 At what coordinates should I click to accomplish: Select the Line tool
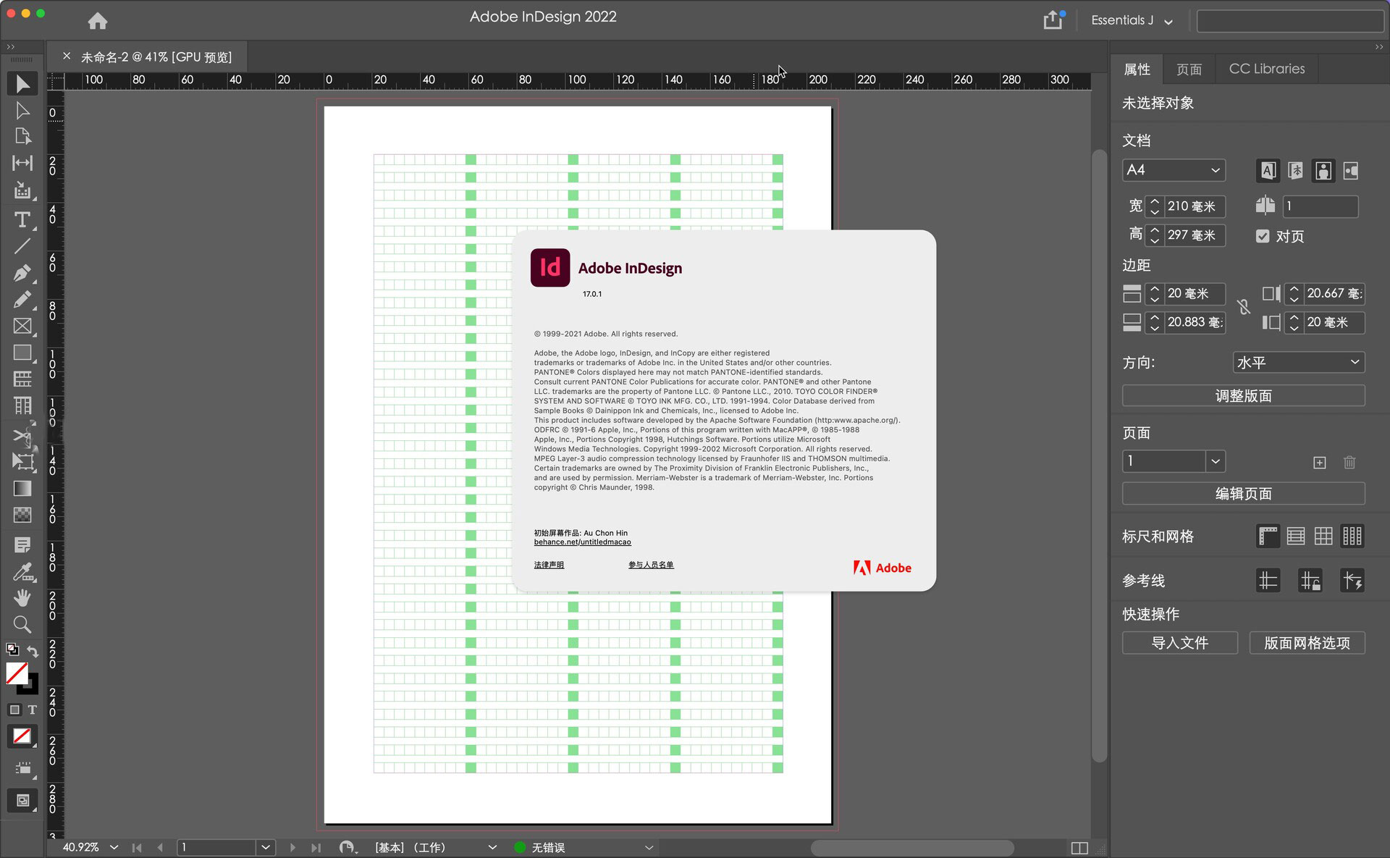pyautogui.click(x=22, y=246)
